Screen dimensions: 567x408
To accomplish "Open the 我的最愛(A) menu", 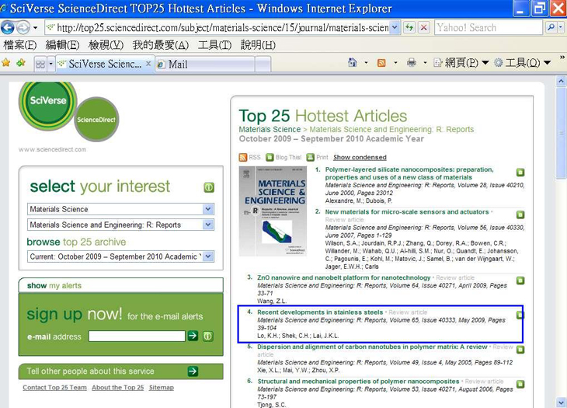I will tap(161, 45).
